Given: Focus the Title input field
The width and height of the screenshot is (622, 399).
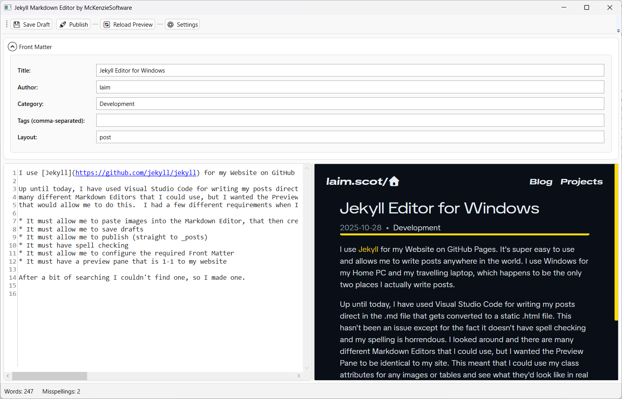Looking at the screenshot, I should (350, 70).
